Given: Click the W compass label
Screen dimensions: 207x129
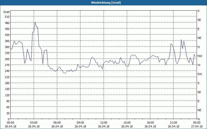Looking at the screenshot, I should coord(199,65).
